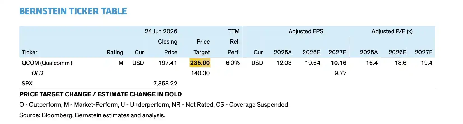
Task: Click the Rating column header
Action: tap(115, 52)
